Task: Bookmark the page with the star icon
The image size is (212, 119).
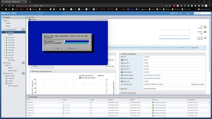Action: click(x=170, y=6)
